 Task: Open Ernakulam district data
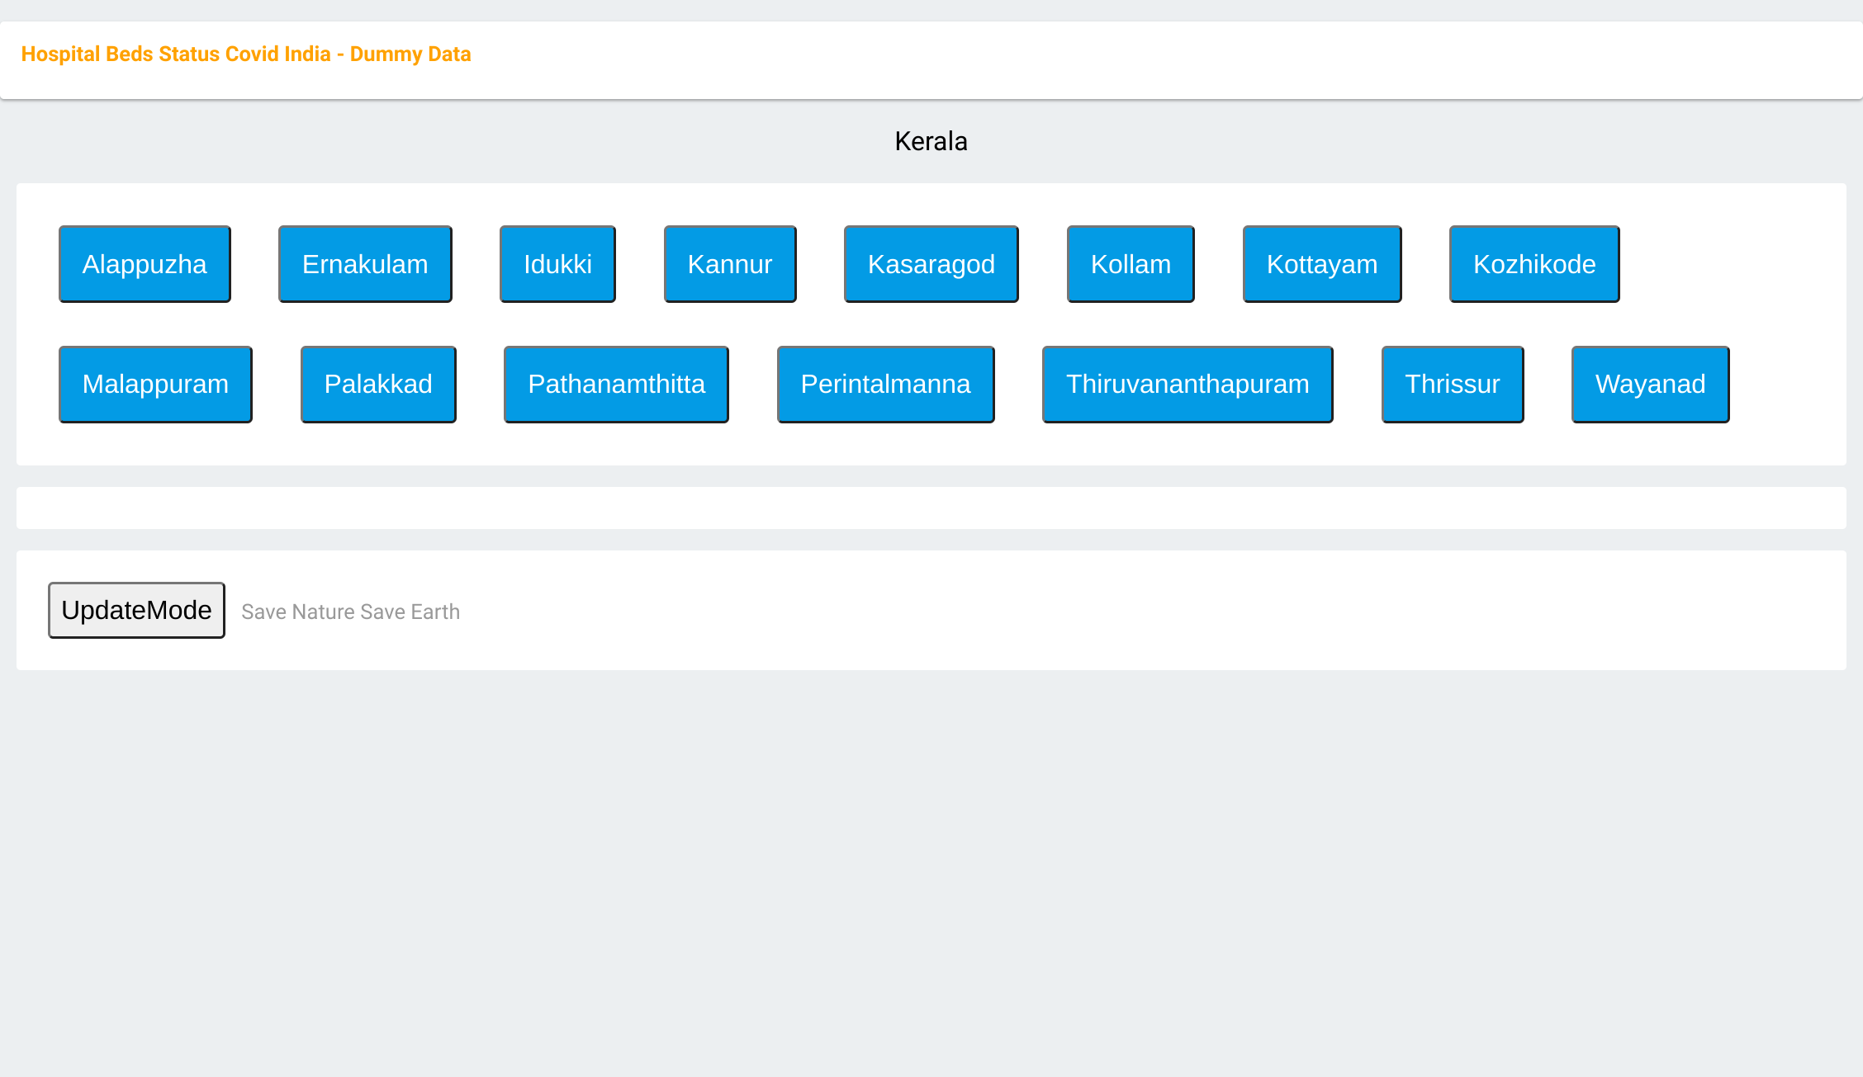pos(365,264)
